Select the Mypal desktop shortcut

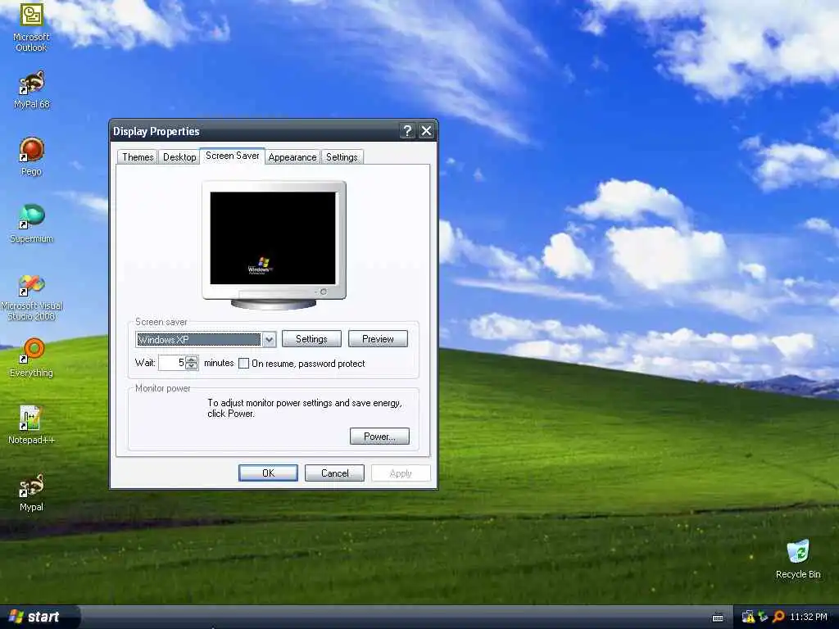coord(31,492)
